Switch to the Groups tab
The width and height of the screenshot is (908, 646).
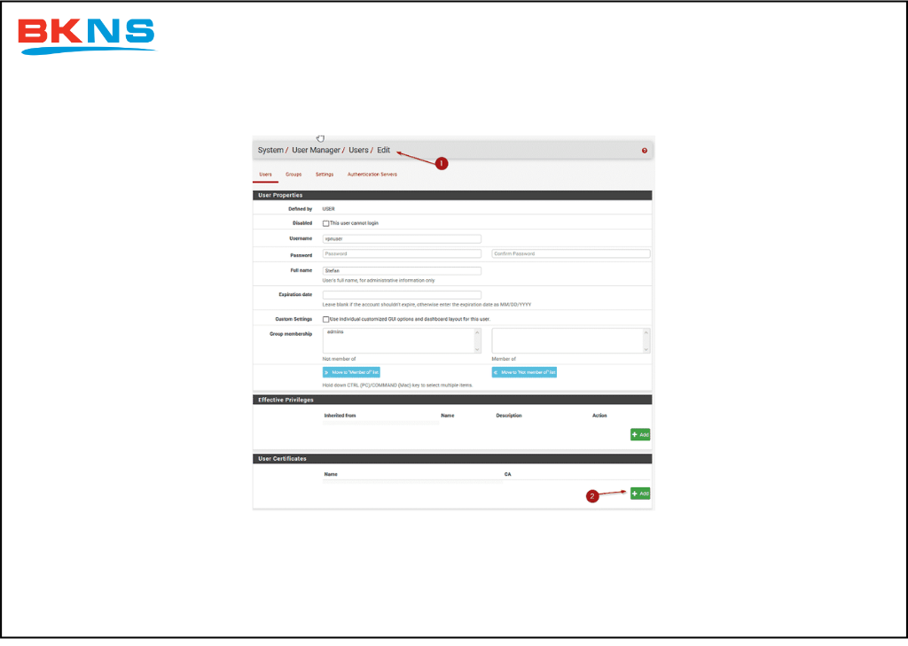coord(294,175)
